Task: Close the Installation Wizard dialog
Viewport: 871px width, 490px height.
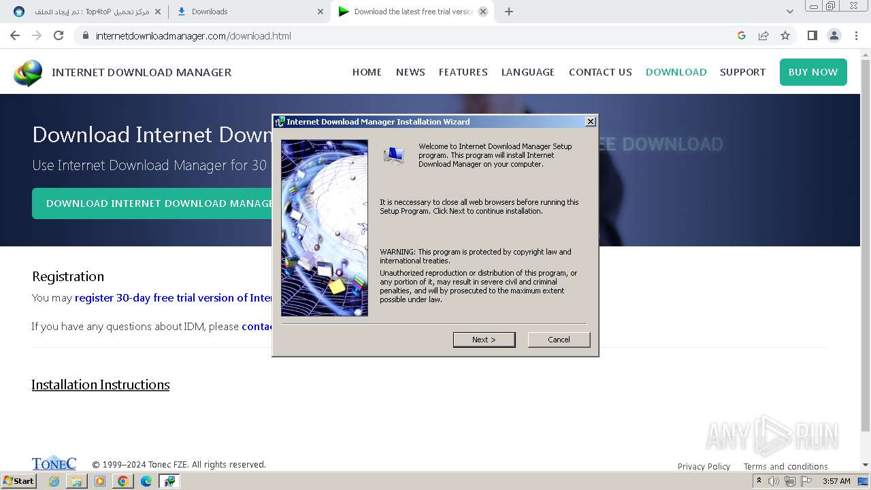Action: [591, 122]
